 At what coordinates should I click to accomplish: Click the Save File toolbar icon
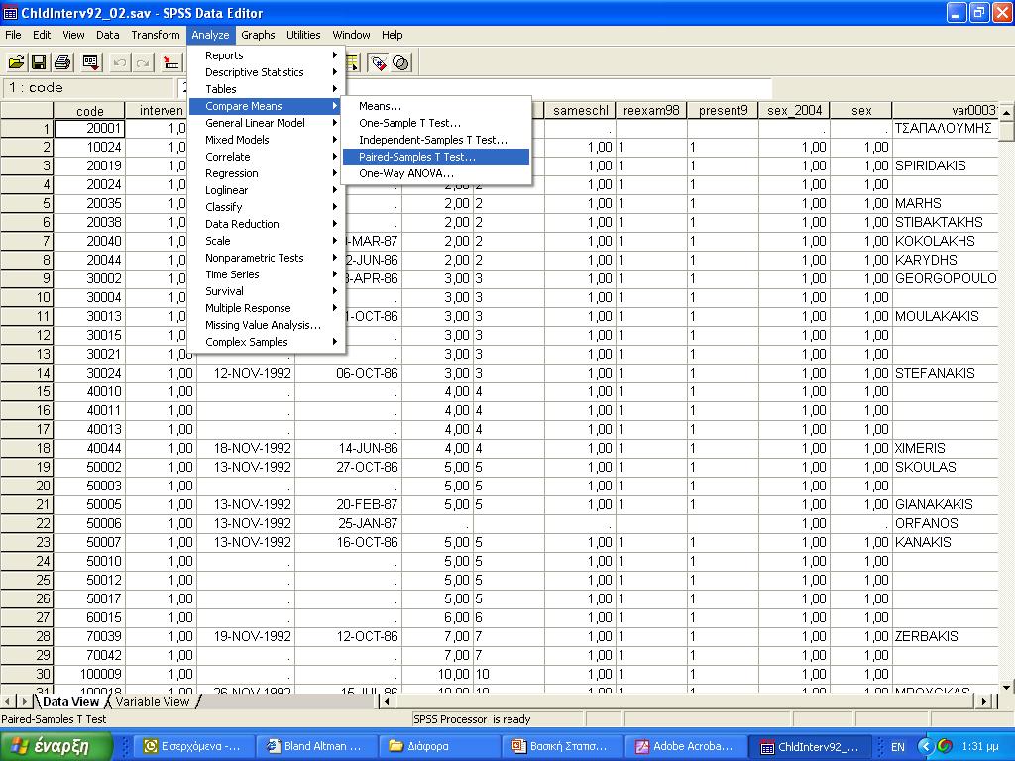(x=39, y=62)
